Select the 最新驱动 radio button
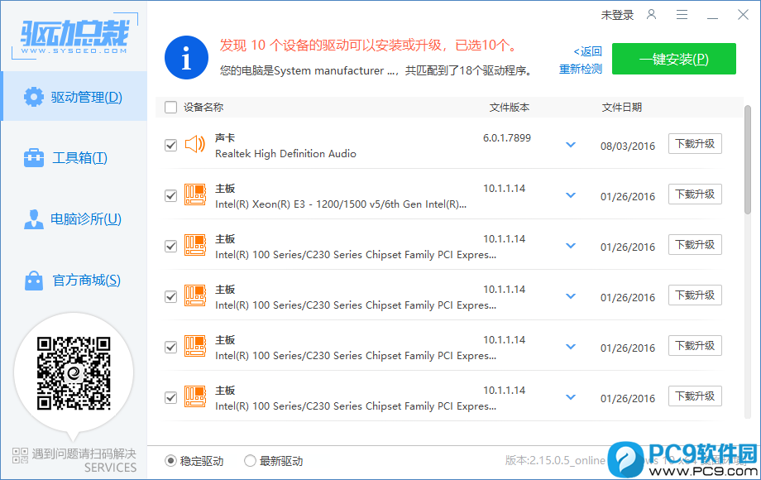The image size is (761, 480). tap(250, 461)
